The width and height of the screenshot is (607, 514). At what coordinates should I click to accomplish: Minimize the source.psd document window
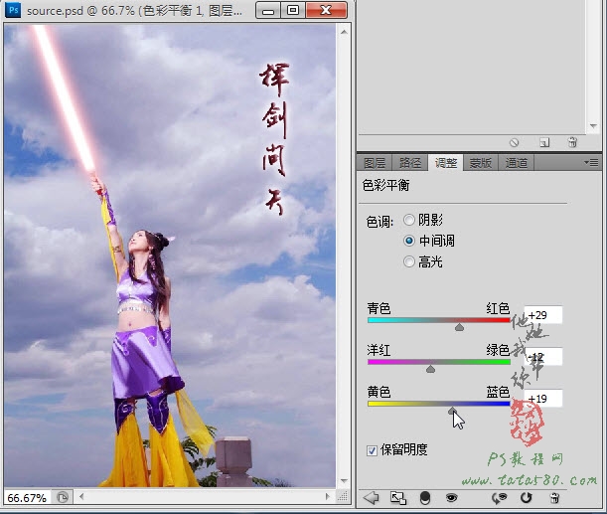pyautogui.click(x=268, y=11)
